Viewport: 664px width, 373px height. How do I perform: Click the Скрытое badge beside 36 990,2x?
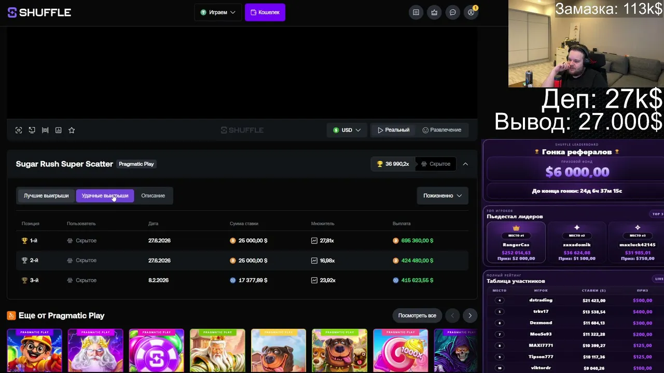click(436, 164)
